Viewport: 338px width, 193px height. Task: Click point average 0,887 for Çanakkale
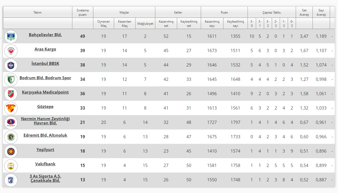tap(321, 180)
